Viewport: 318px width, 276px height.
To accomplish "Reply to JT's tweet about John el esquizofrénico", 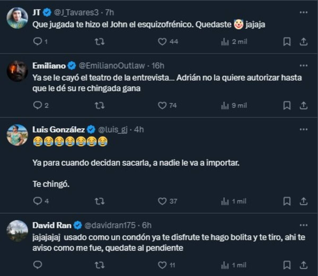I will click(x=38, y=41).
